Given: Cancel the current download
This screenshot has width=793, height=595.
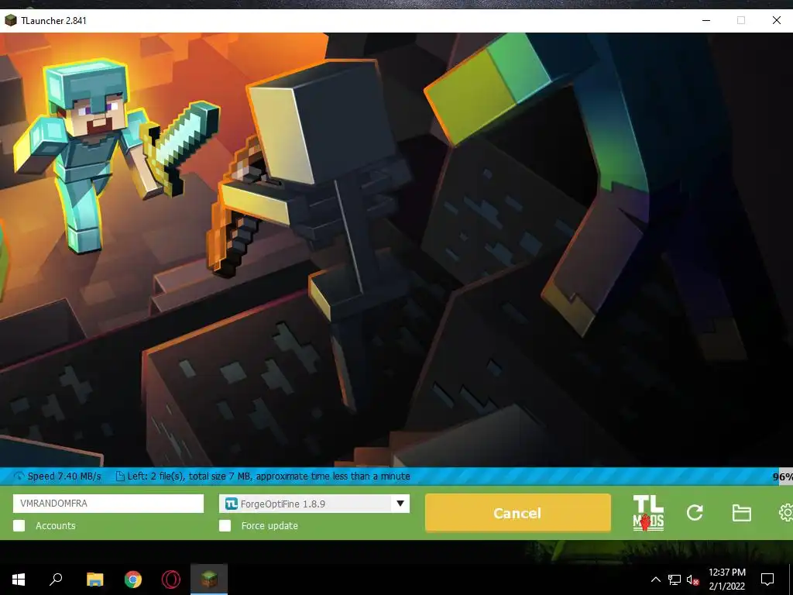Looking at the screenshot, I should (518, 513).
